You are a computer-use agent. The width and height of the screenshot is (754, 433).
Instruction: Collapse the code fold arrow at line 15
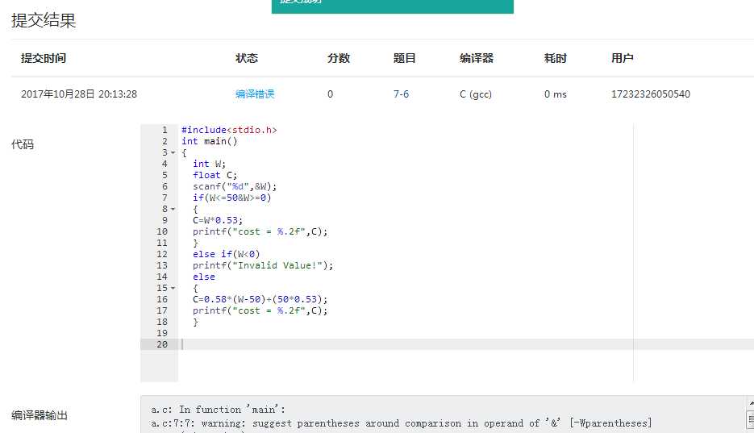point(173,289)
